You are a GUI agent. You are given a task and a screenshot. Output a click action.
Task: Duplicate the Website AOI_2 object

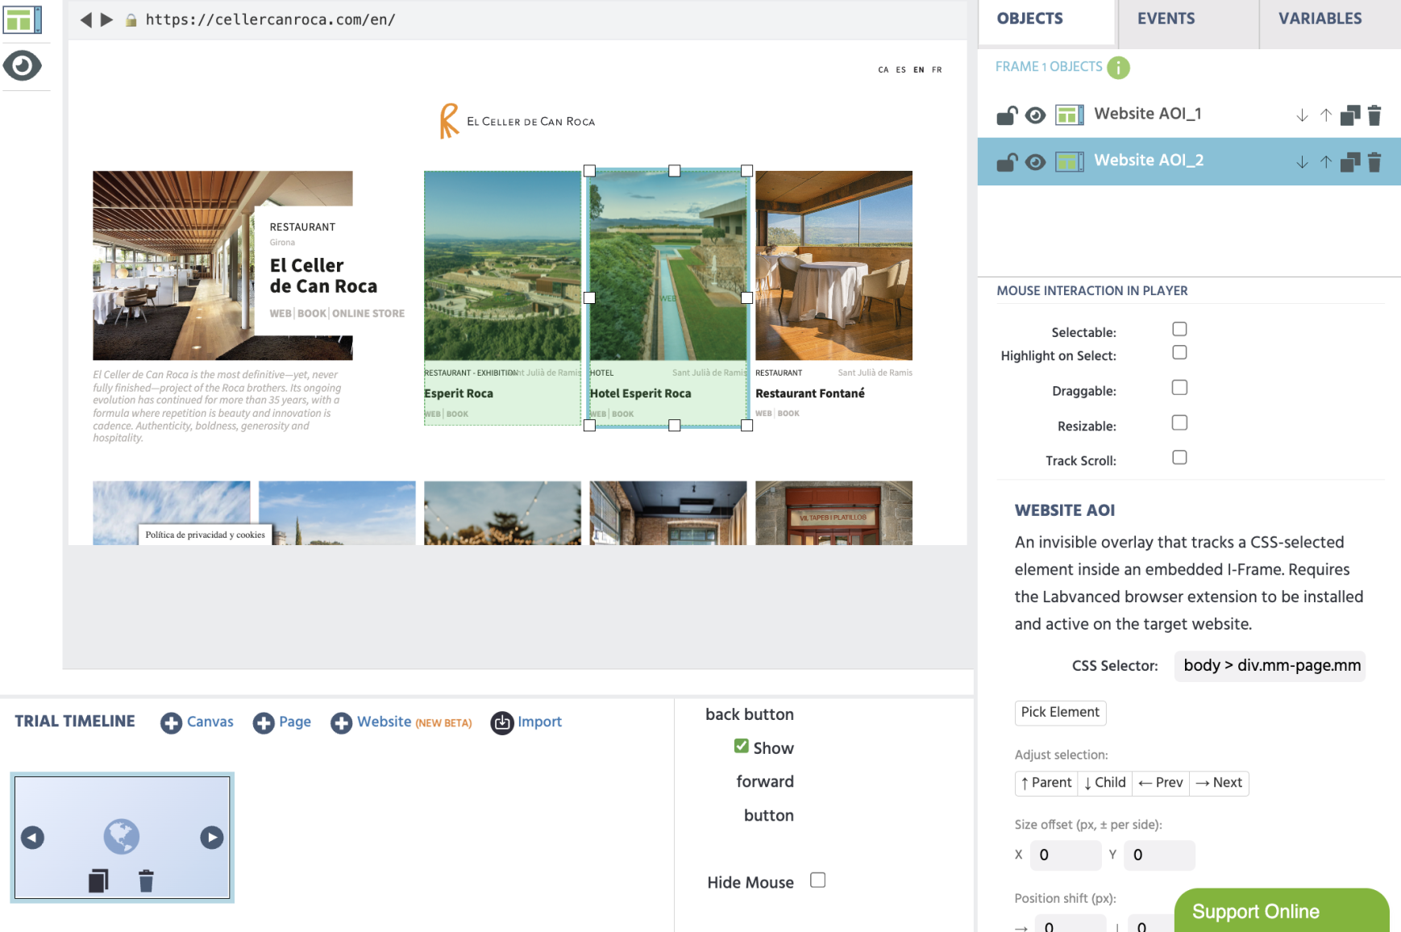point(1350,162)
